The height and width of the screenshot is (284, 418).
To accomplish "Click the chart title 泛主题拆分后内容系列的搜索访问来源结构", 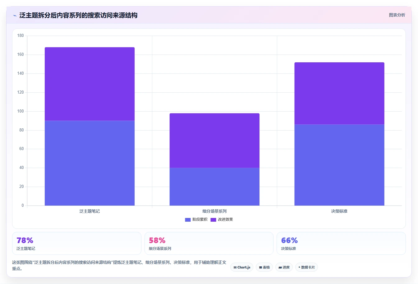I will point(78,15).
